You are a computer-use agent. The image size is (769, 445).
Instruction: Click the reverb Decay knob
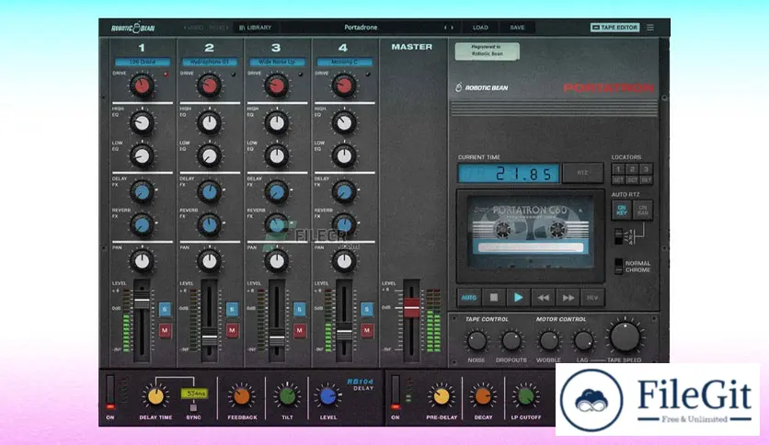click(483, 396)
